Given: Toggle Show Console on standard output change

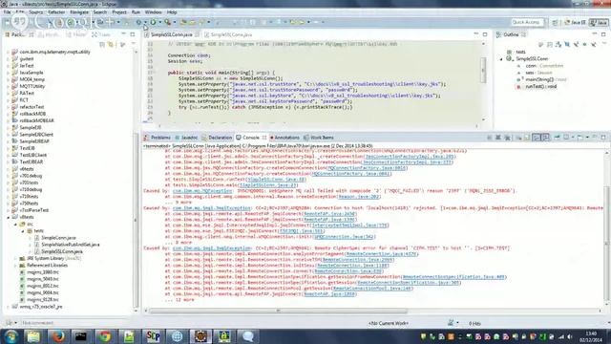Looking at the screenshot, I should coord(537,138).
